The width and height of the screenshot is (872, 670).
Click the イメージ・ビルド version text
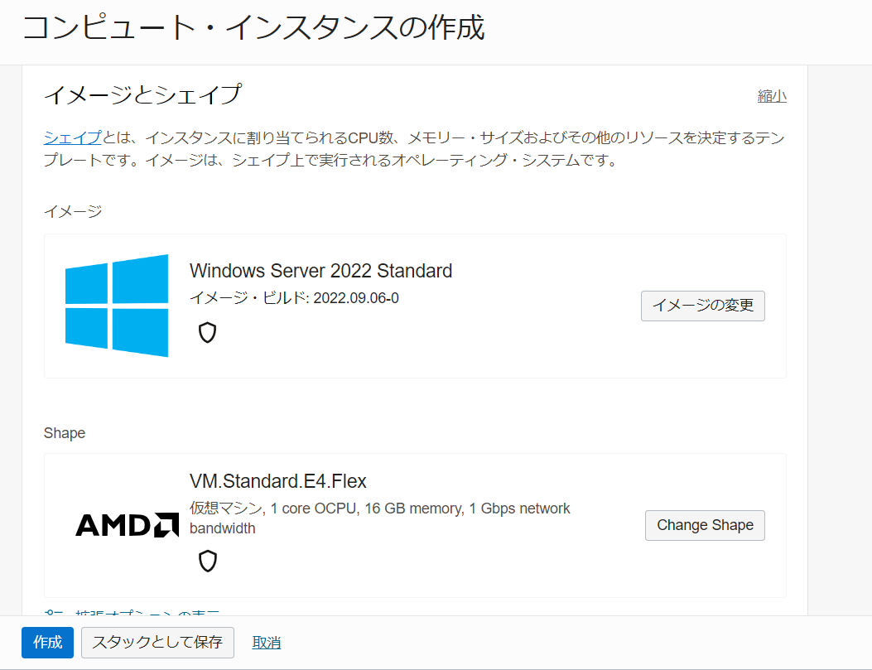(294, 298)
